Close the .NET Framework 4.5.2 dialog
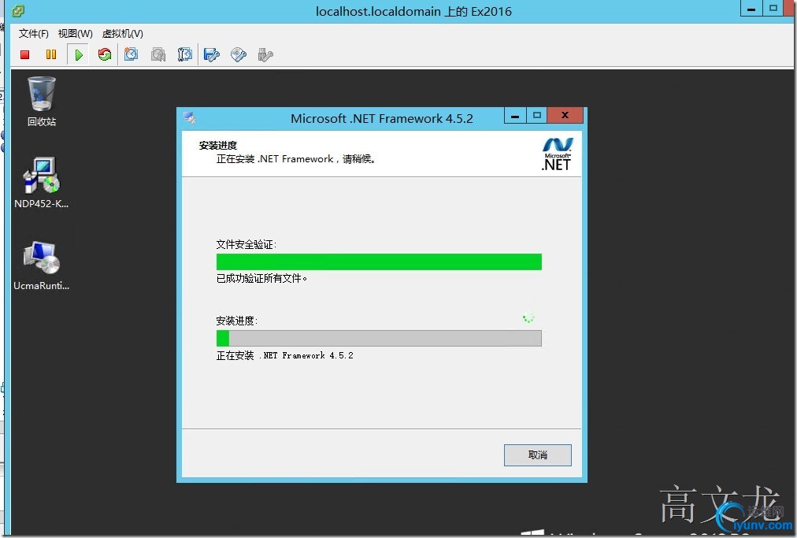 pyautogui.click(x=565, y=116)
